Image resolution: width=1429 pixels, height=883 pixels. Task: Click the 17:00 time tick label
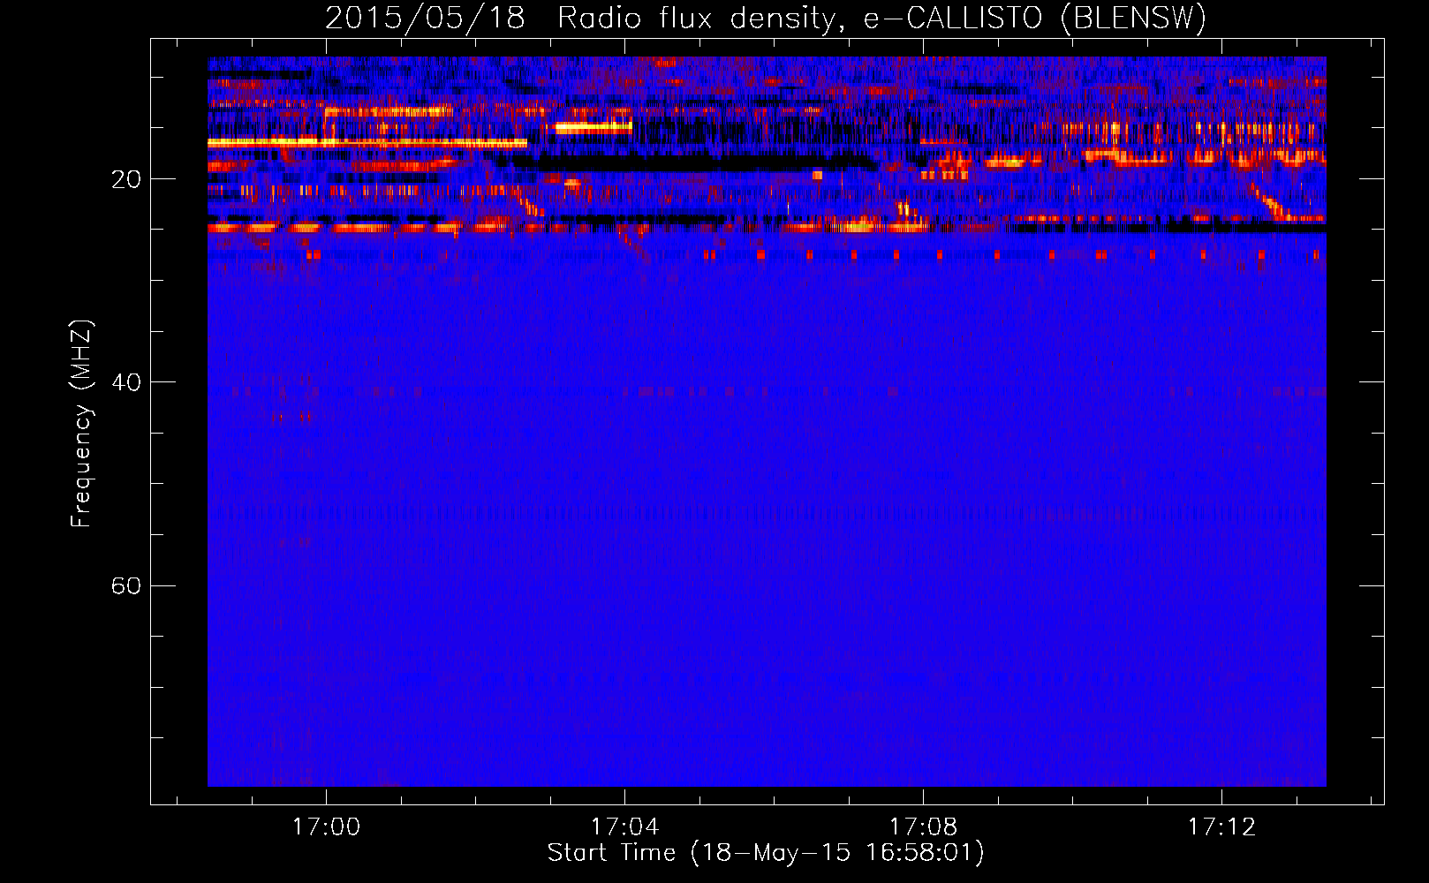326,827
